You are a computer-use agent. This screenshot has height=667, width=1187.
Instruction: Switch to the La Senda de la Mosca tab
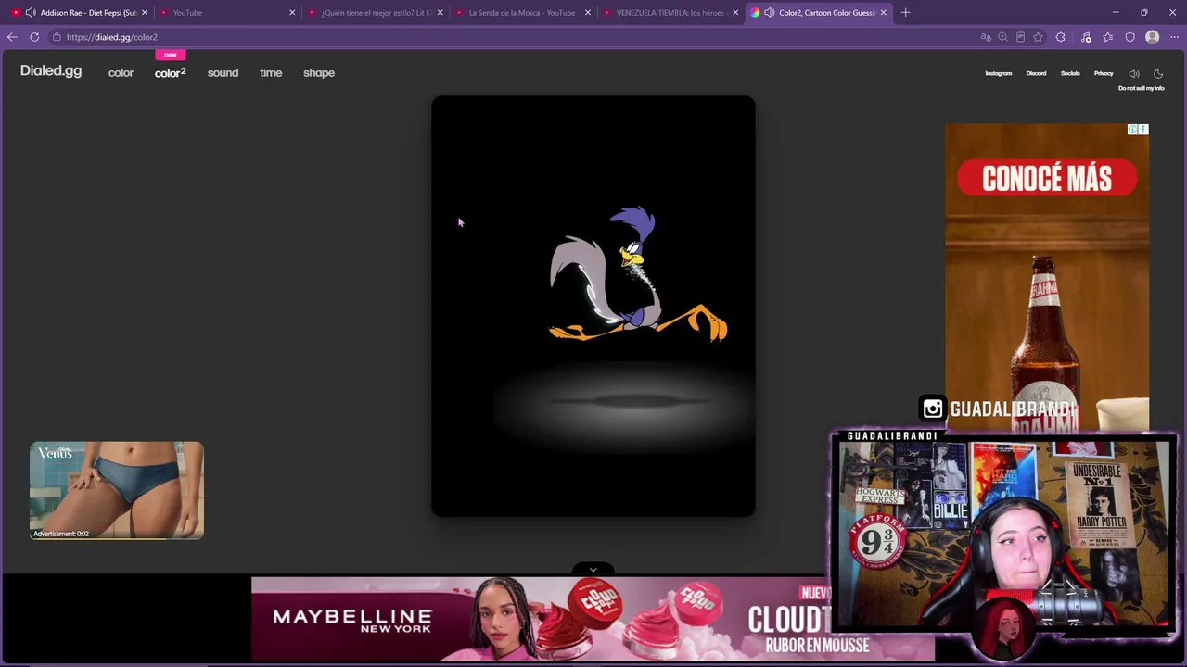point(521,12)
